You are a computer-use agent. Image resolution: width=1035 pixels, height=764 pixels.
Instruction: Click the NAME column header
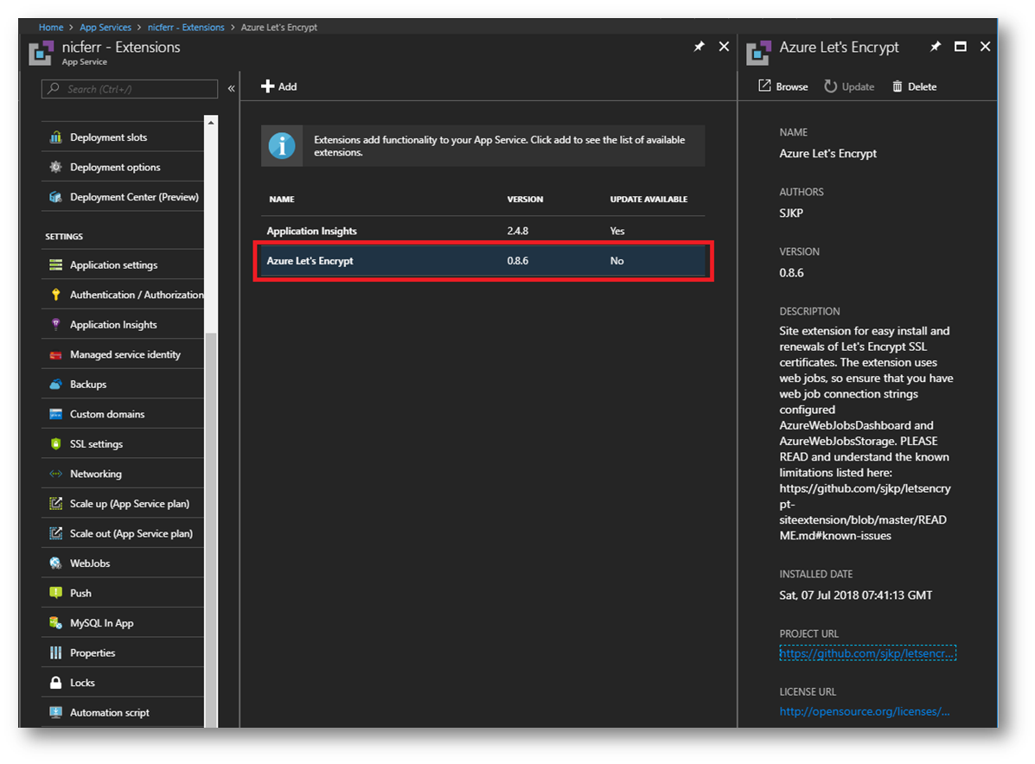pyautogui.click(x=282, y=200)
